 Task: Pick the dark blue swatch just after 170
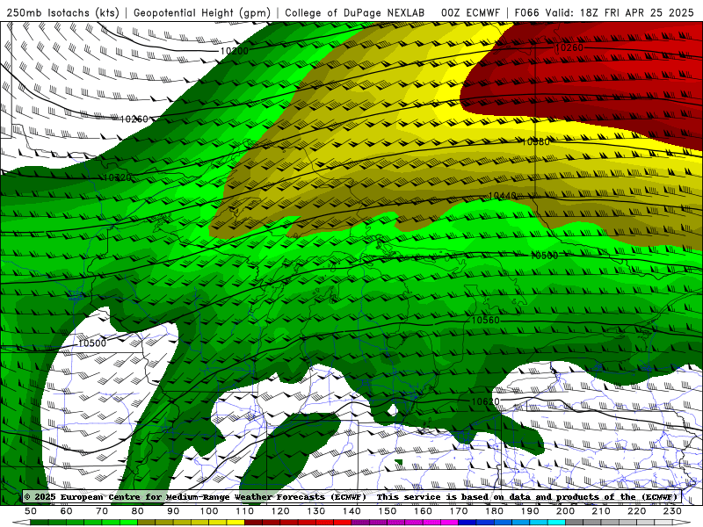tap(467, 523)
